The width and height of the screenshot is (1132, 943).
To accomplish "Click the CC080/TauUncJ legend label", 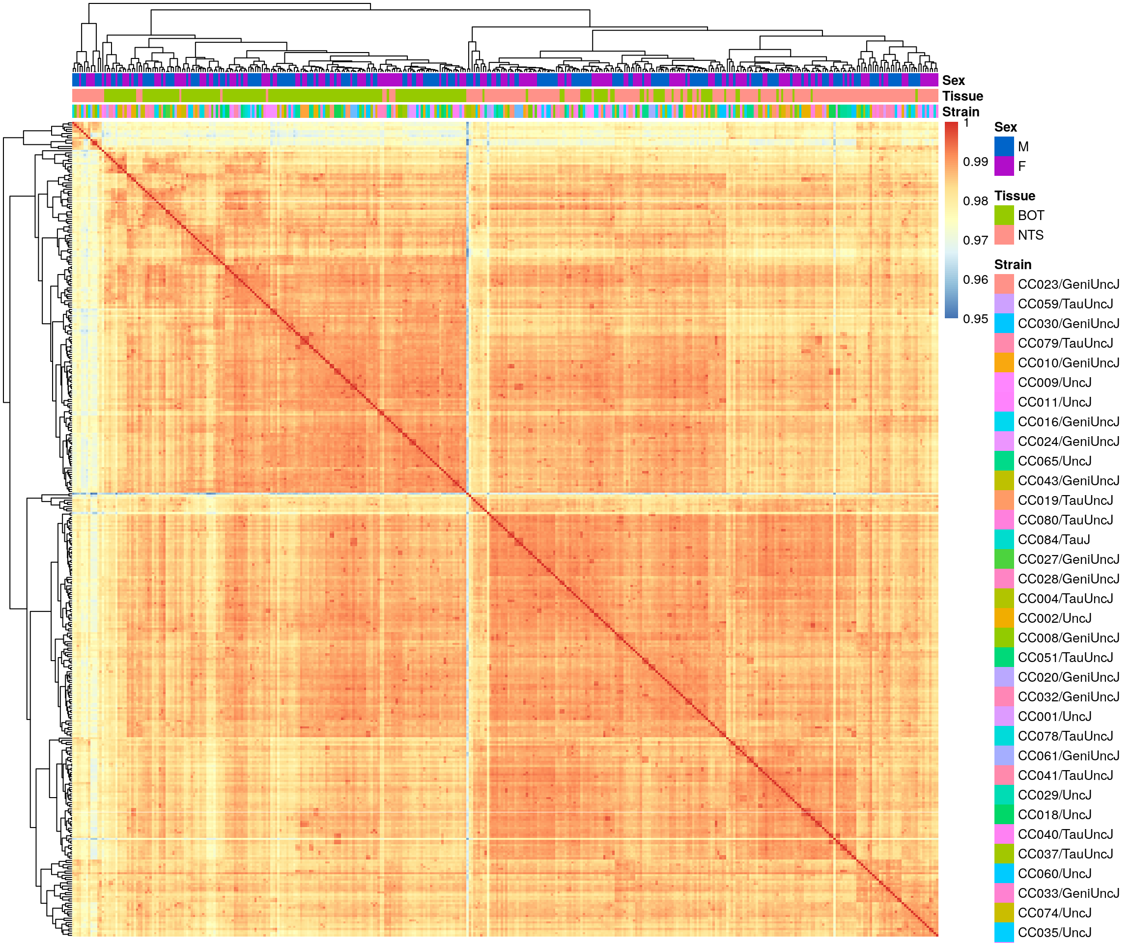I will pyautogui.click(x=1065, y=520).
